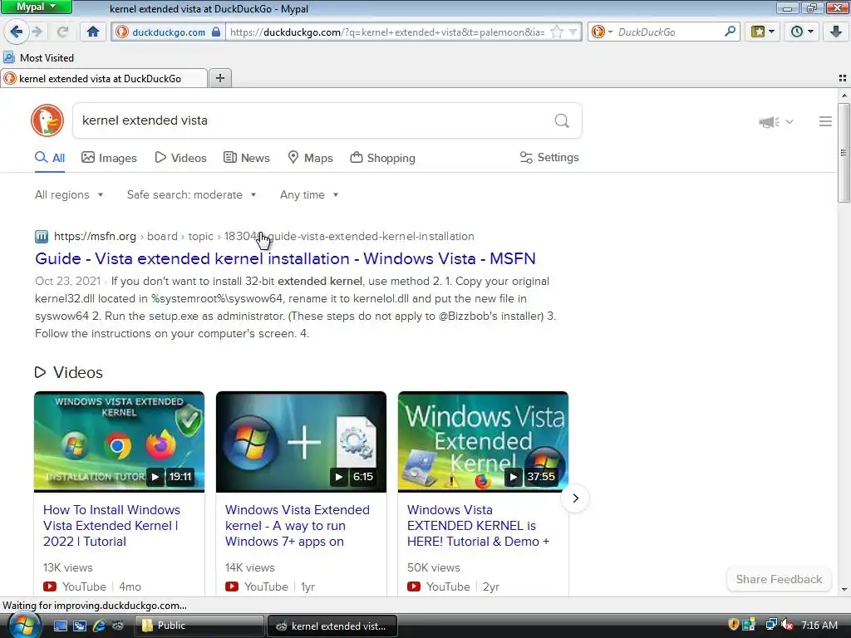Expand the Any time filter
This screenshot has width=851, height=638.
[309, 194]
